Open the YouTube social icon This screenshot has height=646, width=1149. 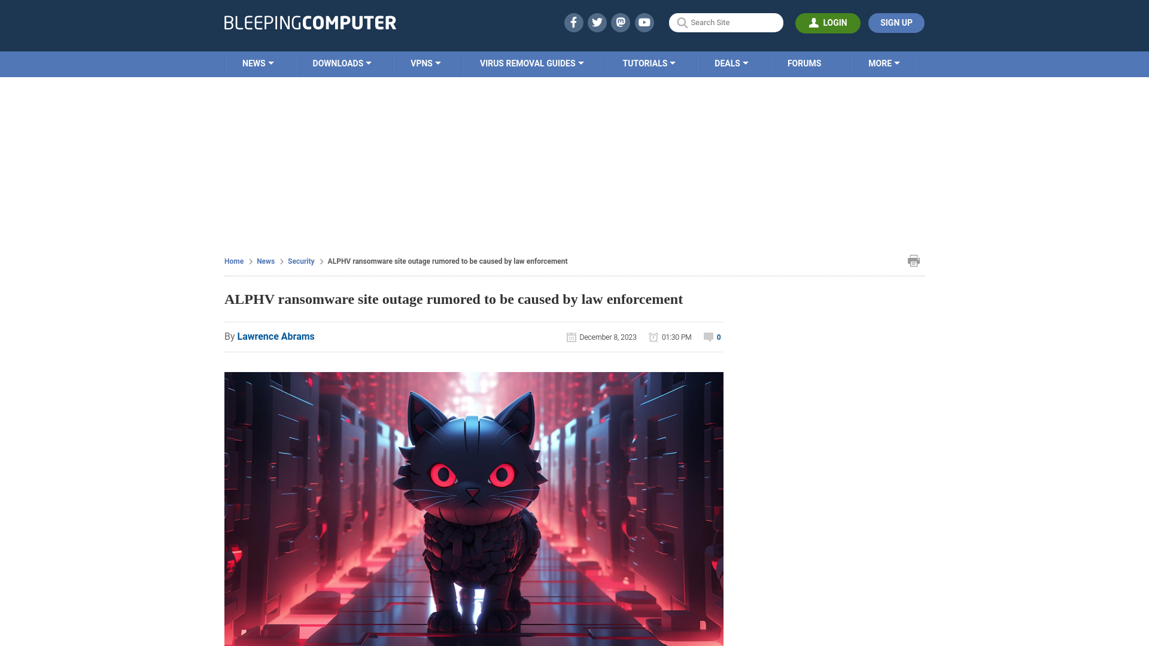pos(645,22)
